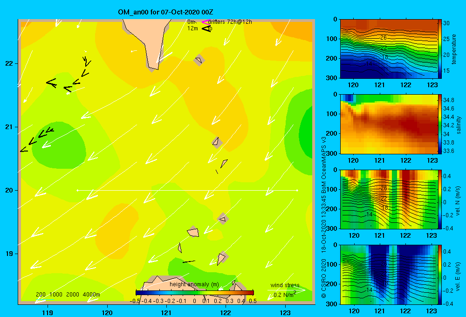Viewport: 466px width, 317px height.
Task: Click the '26' contour label in temperature panel
Action: pos(384,38)
